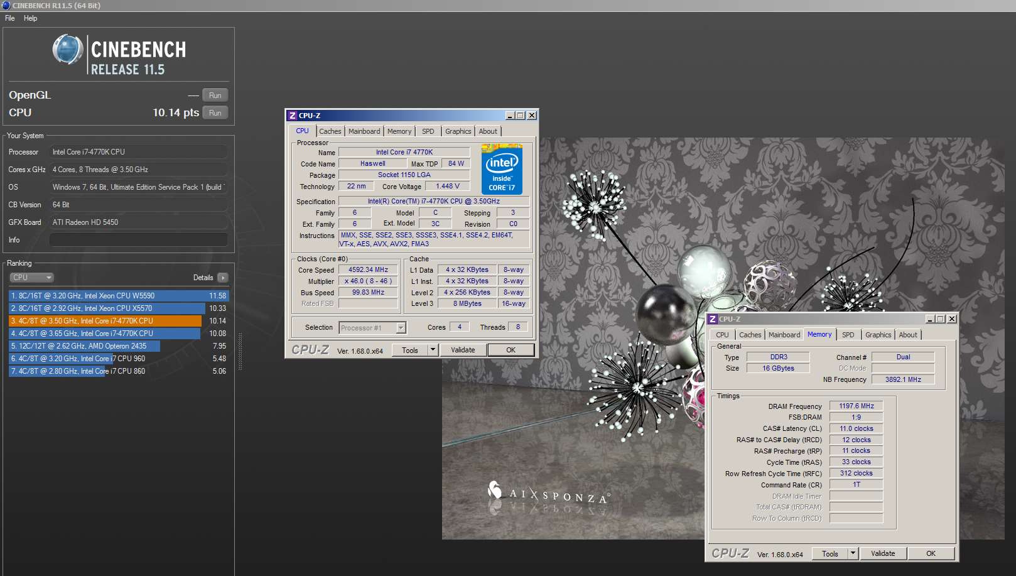Viewport: 1016px width, 576px height.
Task: Select Memory tab in front CPU-Z window
Action: point(399,131)
